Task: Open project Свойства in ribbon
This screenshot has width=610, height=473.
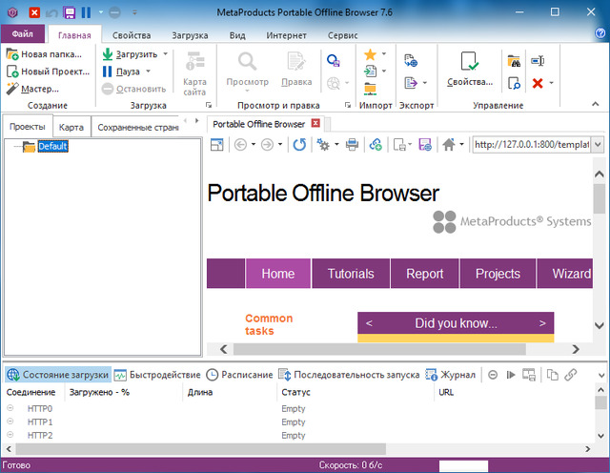Action: pyautogui.click(x=468, y=70)
